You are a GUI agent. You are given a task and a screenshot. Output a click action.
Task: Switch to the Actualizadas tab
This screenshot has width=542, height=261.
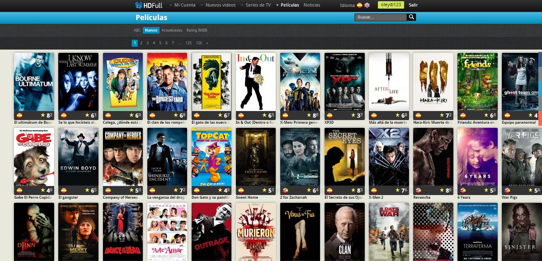pyautogui.click(x=172, y=30)
